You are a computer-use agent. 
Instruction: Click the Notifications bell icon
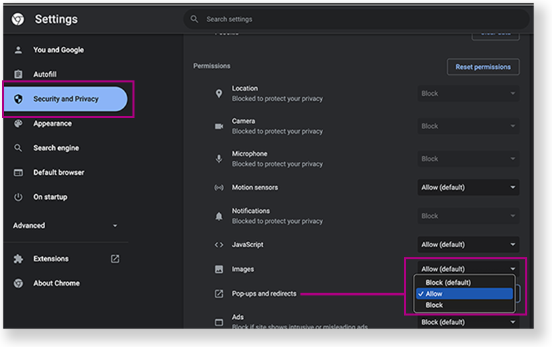click(x=219, y=216)
